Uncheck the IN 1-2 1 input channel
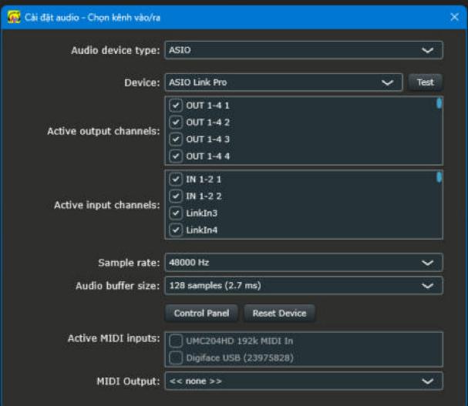 [x=176, y=179]
